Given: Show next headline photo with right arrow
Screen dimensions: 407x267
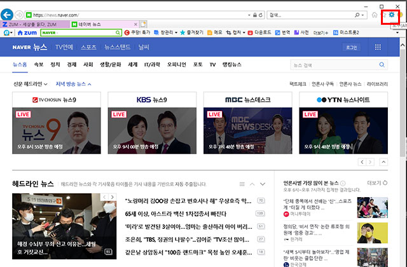Looking at the screenshot, I should pyautogui.click(x=113, y=197).
